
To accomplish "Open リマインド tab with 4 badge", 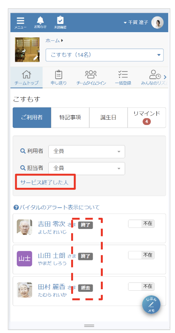I will click(147, 117).
